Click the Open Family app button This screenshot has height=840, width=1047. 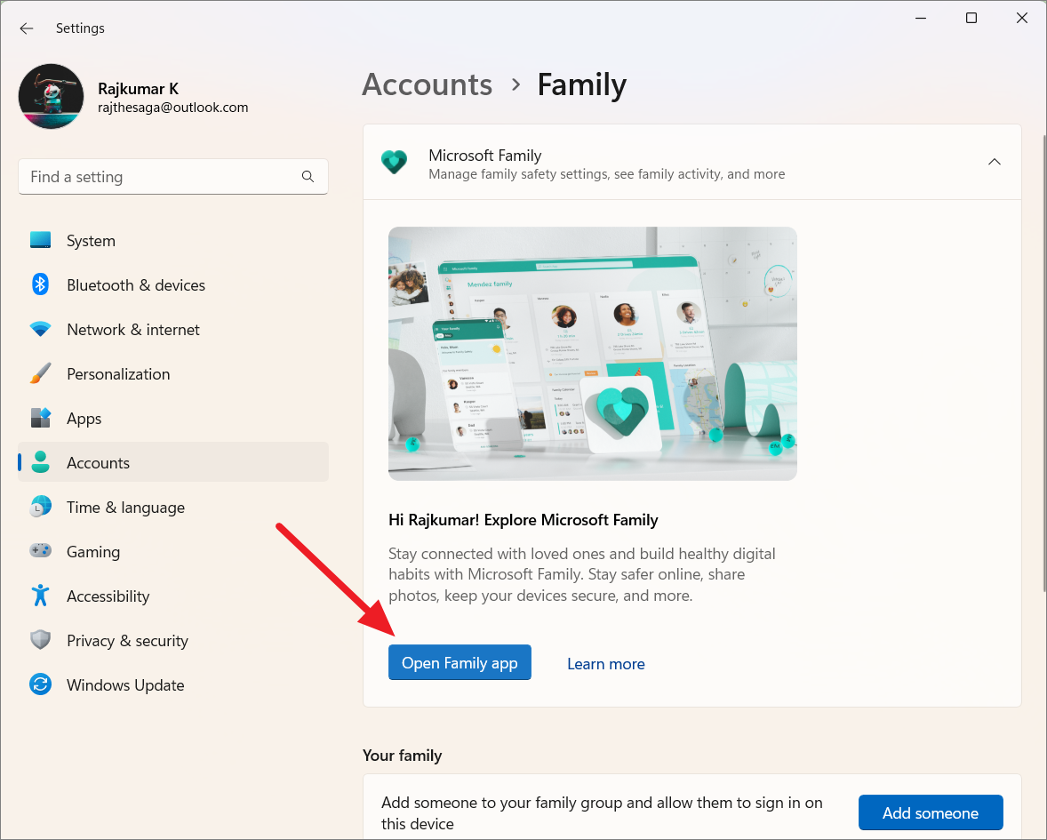click(460, 662)
